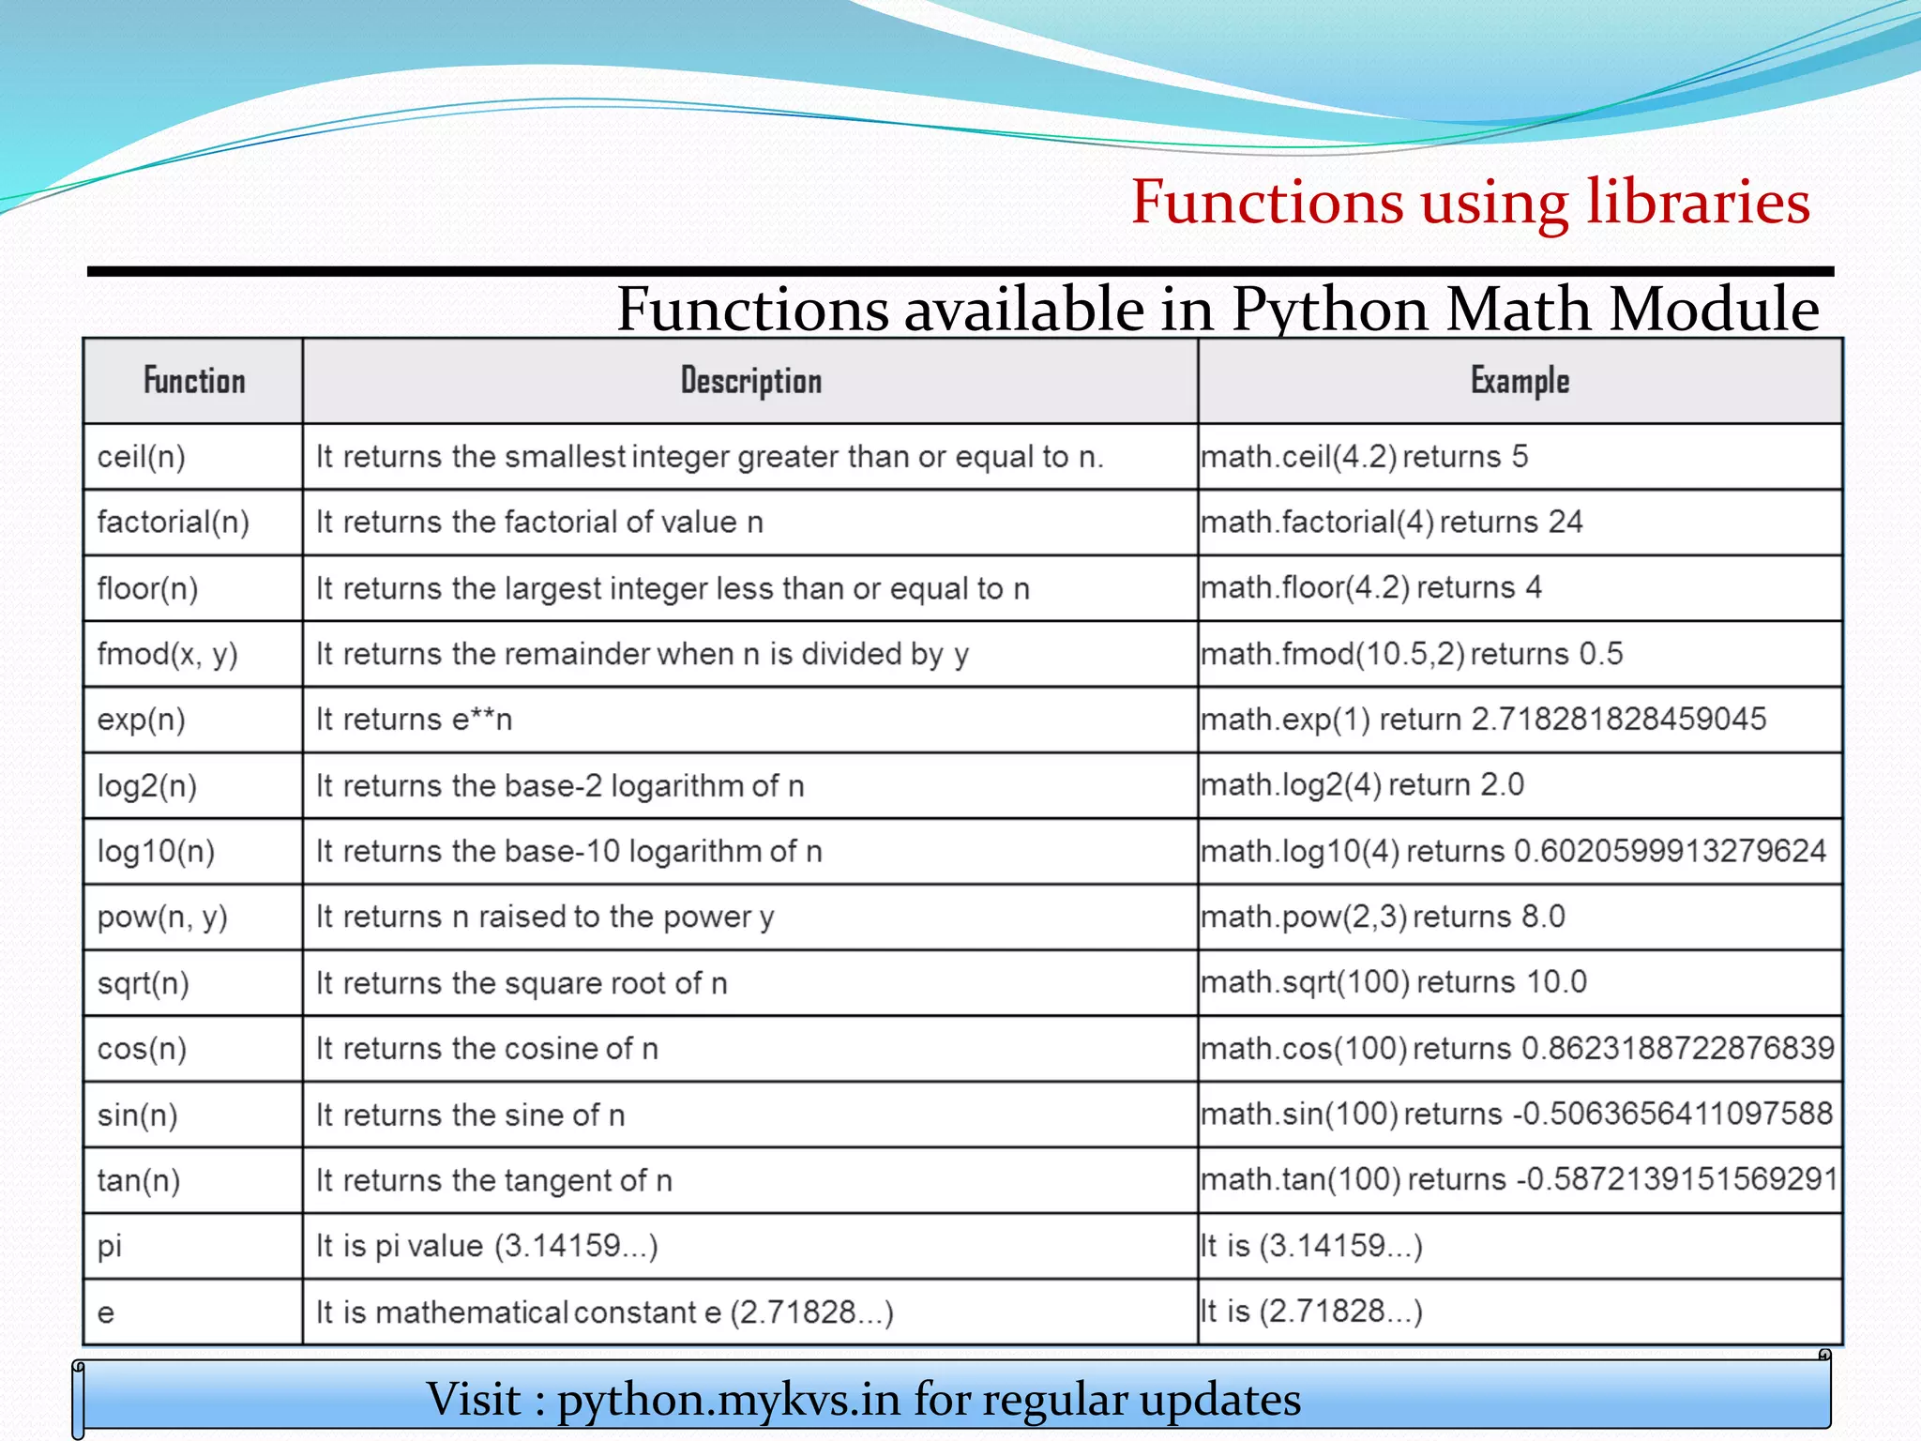This screenshot has height=1441, width=1921.
Task: Click description 'It is mathematical constant e (2.71828...)'
Action: click(x=605, y=1312)
